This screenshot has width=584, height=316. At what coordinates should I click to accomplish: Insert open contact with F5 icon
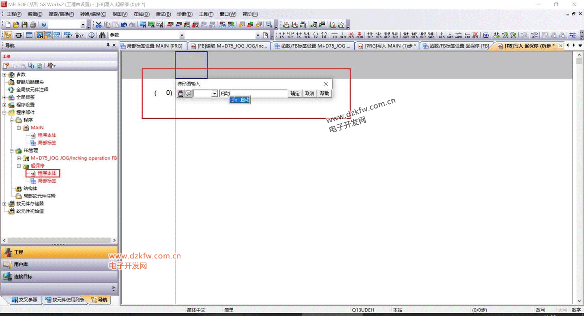(282, 35)
